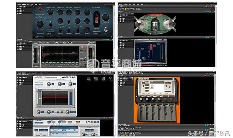Click the Q knob below Freq on X-EQ
Image resolution: width=233 pixels, height=138 pixels.
click(85, 64)
